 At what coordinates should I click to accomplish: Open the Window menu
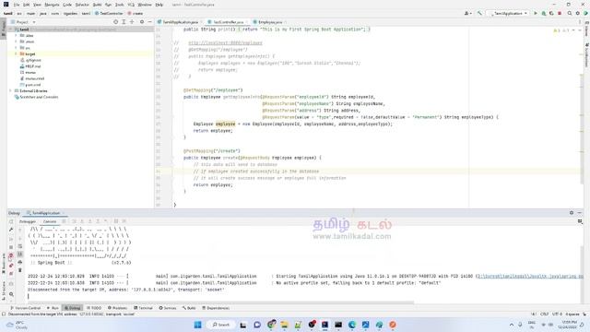145,5
